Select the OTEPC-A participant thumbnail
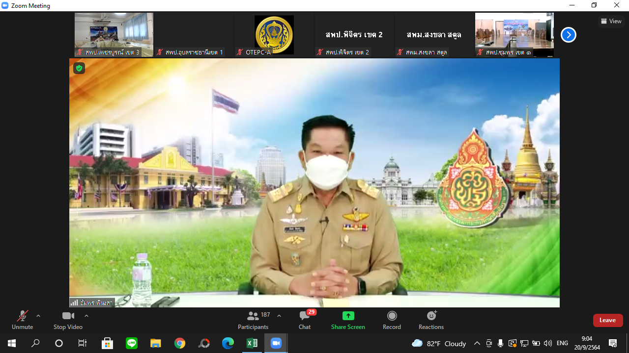The height and width of the screenshot is (353, 629). (274, 35)
